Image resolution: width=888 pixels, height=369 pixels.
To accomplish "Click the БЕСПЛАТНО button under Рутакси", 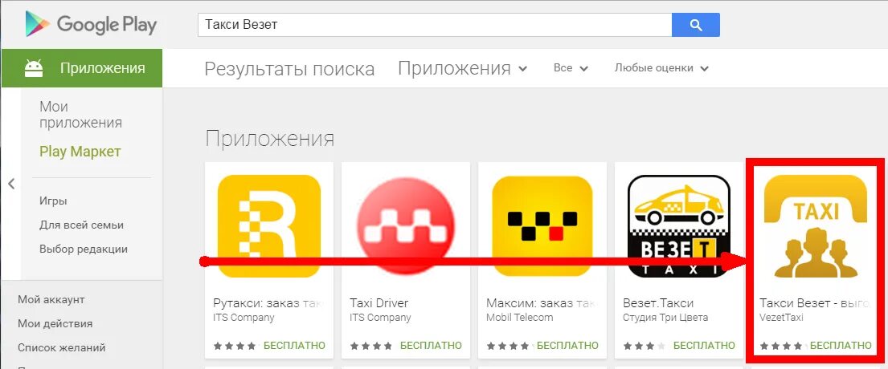I will tap(294, 345).
